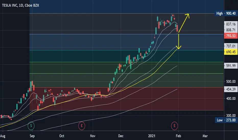Click the 300.00 price axis value
Viewport: 238px width, 140px height.
(x=231, y=116)
